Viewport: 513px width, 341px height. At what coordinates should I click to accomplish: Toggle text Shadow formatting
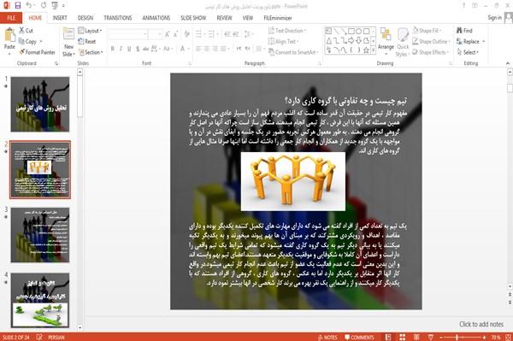point(138,49)
